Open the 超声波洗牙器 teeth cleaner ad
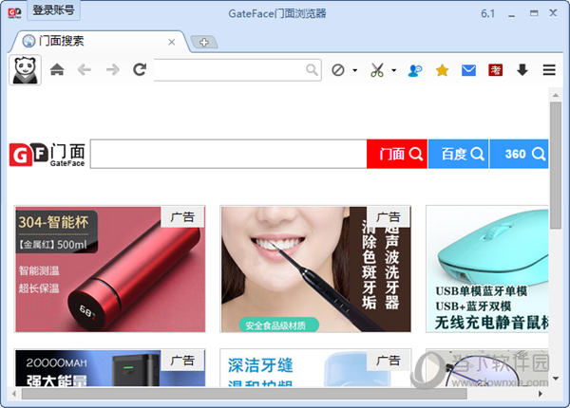Screen dimensions: 570x408 click(315, 269)
